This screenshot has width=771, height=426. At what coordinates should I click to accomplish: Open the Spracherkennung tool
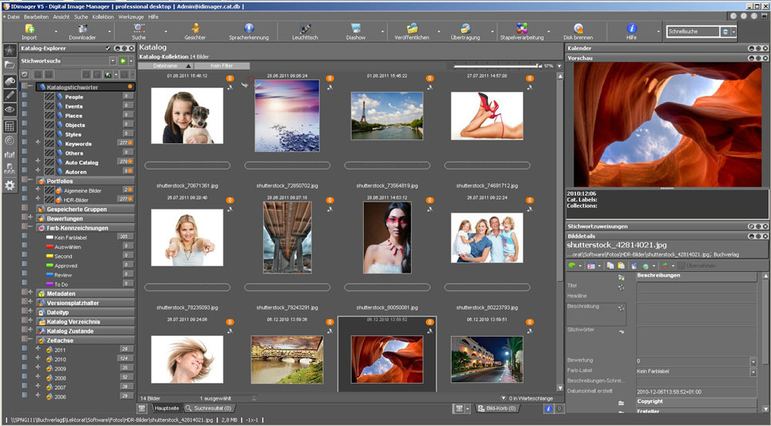(x=249, y=29)
